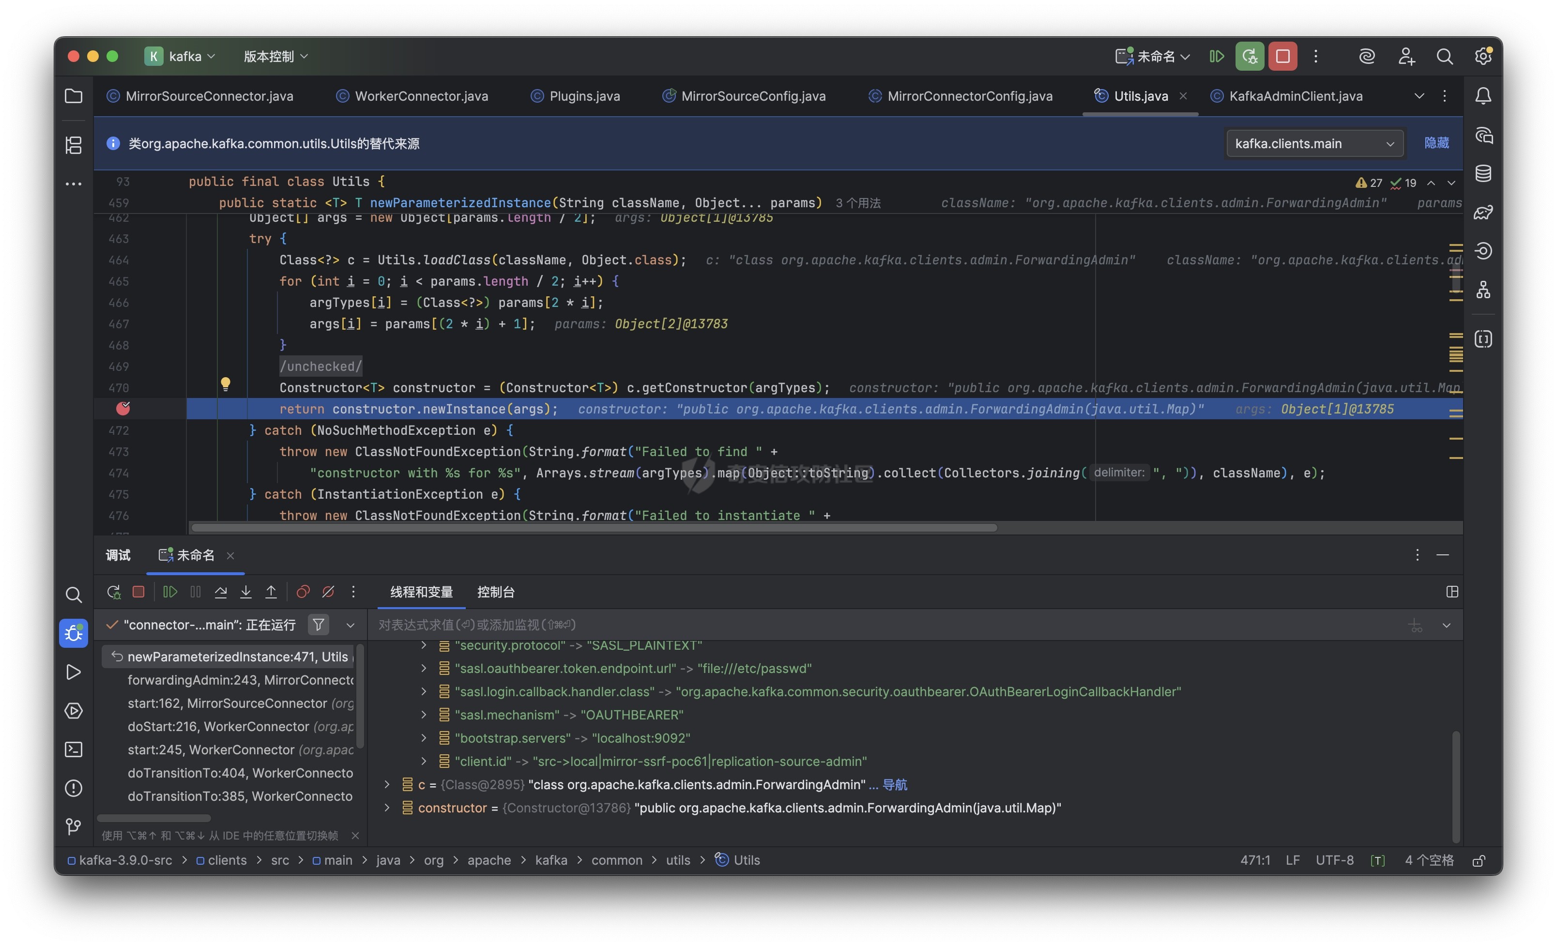Open the Problems tool window icon
The image size is (1557, 947).
73,788
